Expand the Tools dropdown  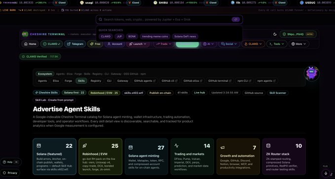point(277,44)
